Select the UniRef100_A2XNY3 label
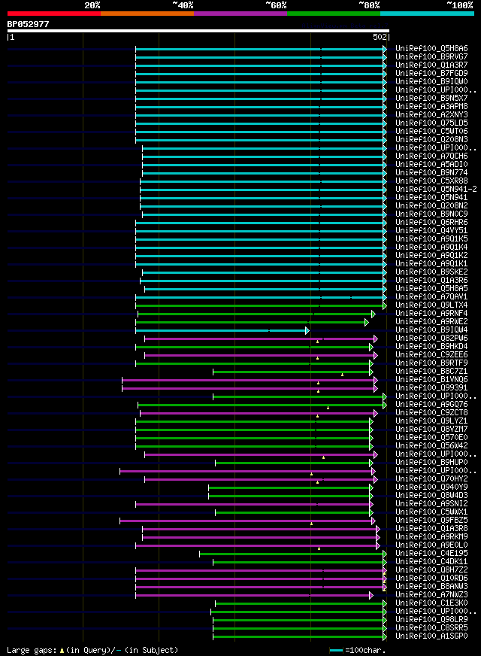This screenshot has width=481, height=656. pyautogui.click(x=431, y=114)
